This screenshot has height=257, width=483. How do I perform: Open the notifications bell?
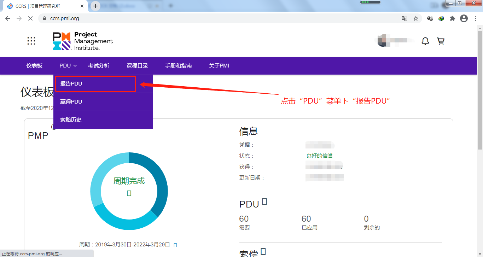pyautogui.click(x=425, y=41)
